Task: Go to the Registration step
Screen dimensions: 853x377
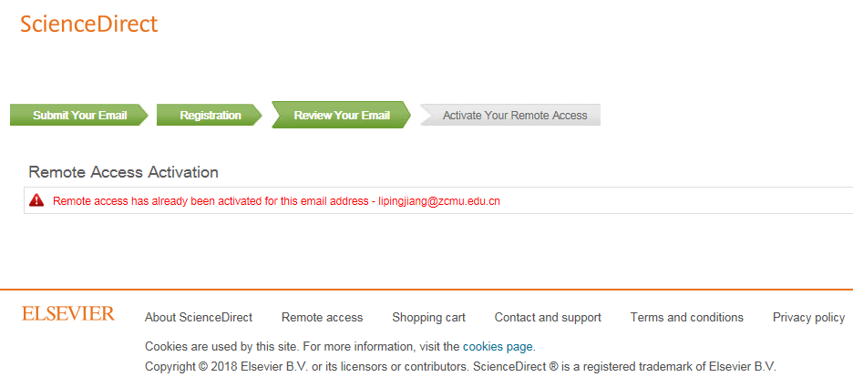Action: [210, 116]
